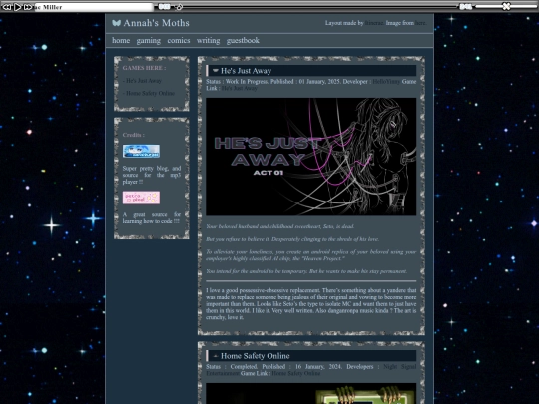Screen dimensions: 539x404
Task: Open the comics section
Action: point(179,41)
